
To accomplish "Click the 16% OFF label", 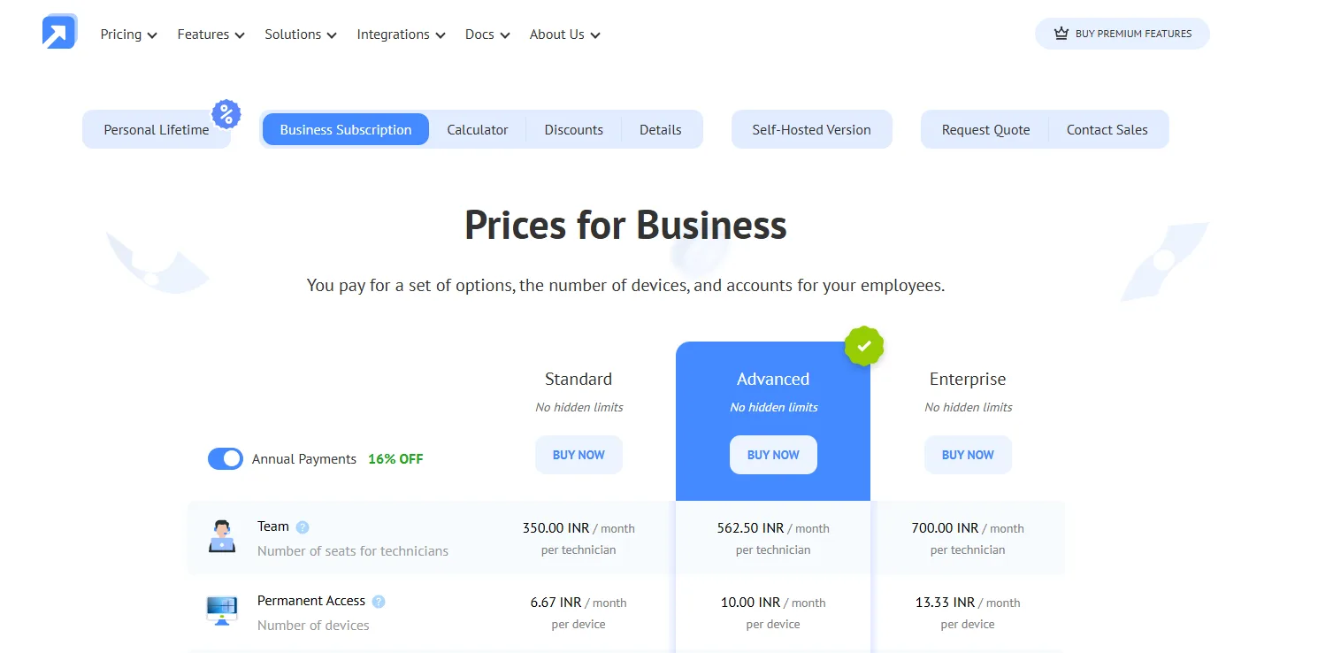I will click(x=395, y=459).
